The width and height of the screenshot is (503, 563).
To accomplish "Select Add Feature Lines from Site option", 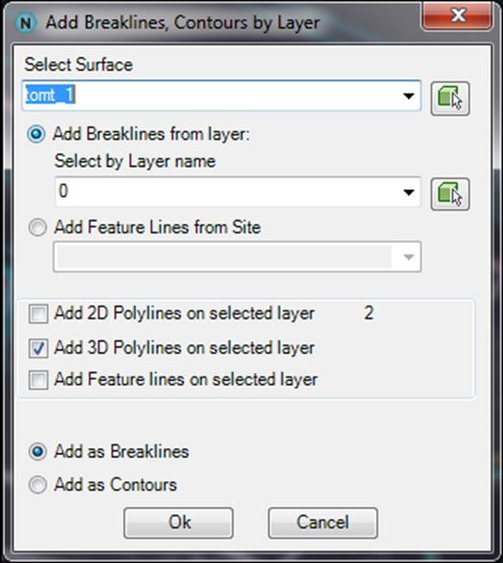I will coord(38,228).
